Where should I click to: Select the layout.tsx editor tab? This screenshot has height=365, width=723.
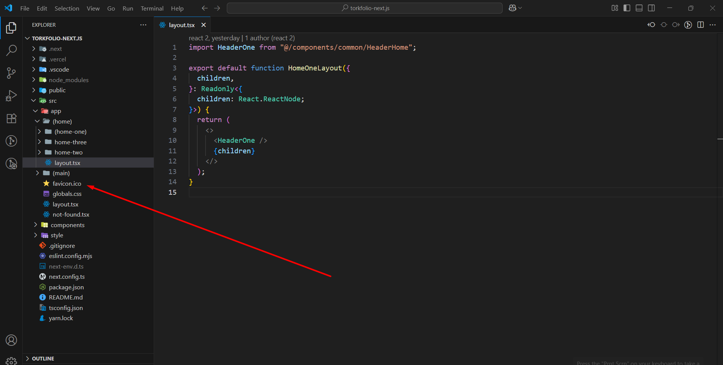click(182, 25)
